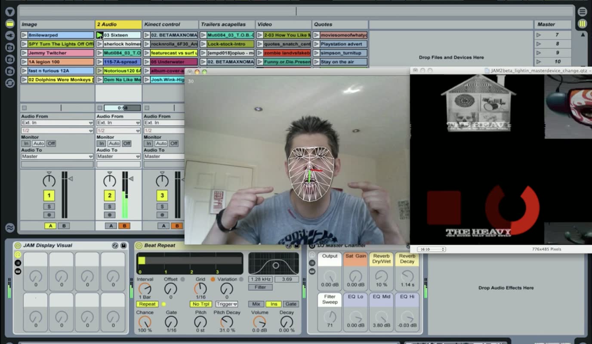
Task: Launch the Jemmy Twitcher clip
Action: pos(24,53)
